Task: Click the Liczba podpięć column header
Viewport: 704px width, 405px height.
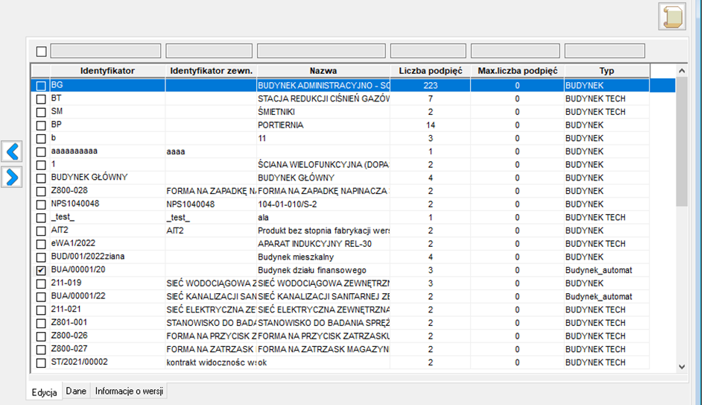Action: 430,71
